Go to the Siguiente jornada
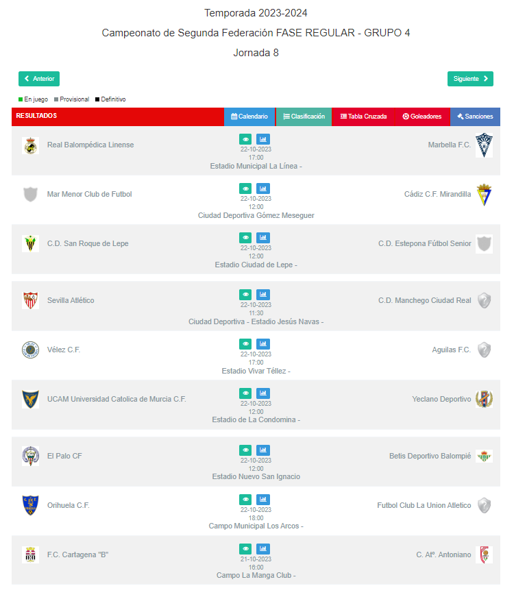 coord(470,79)
